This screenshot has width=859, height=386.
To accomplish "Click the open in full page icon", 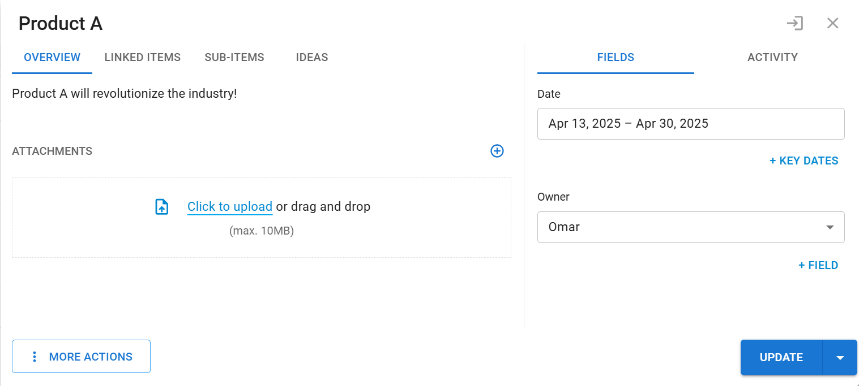I will (794, 23).
